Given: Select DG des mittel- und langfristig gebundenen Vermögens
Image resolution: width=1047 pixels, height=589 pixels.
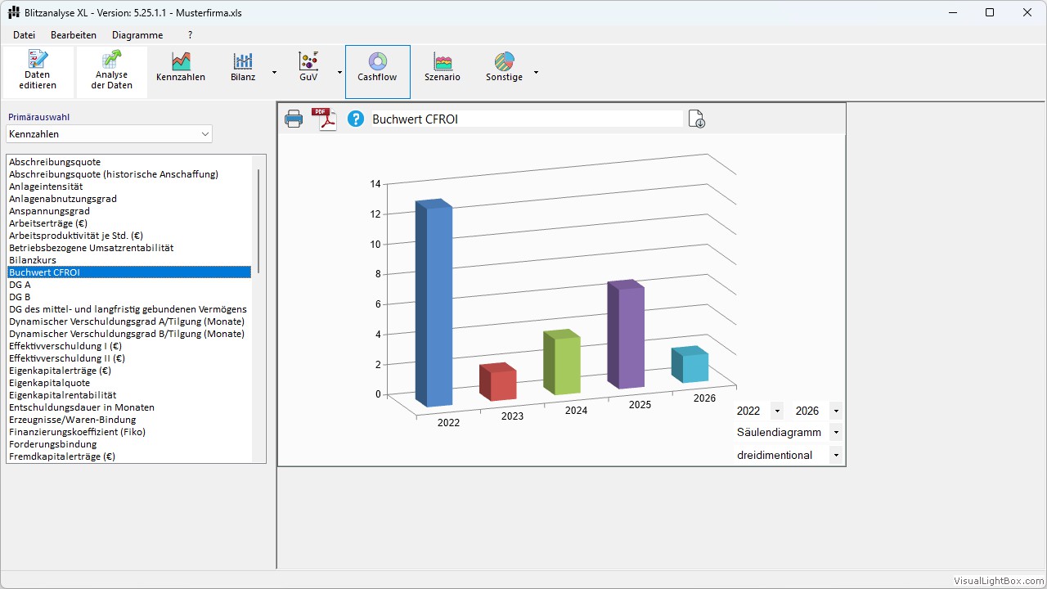Looking at the screenshot, I should point(129,309).
